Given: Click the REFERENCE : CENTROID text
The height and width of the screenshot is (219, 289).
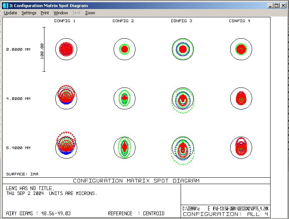Looking at the screenshot, I should point(136,213).
